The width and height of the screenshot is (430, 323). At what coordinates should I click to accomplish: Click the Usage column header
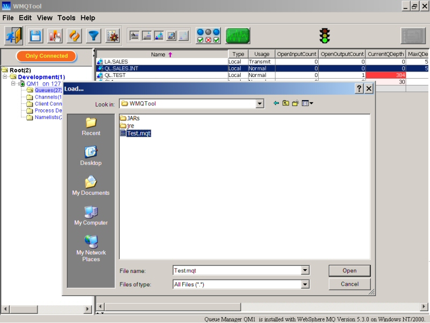[x=262, y=54]
